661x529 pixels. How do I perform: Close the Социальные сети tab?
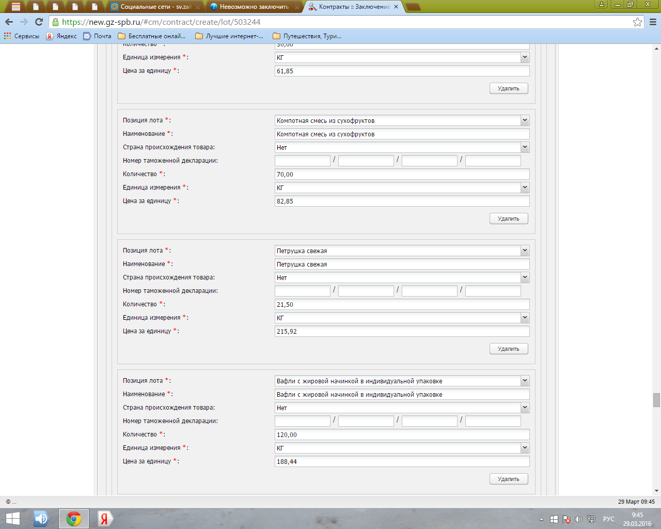[198, 7]
